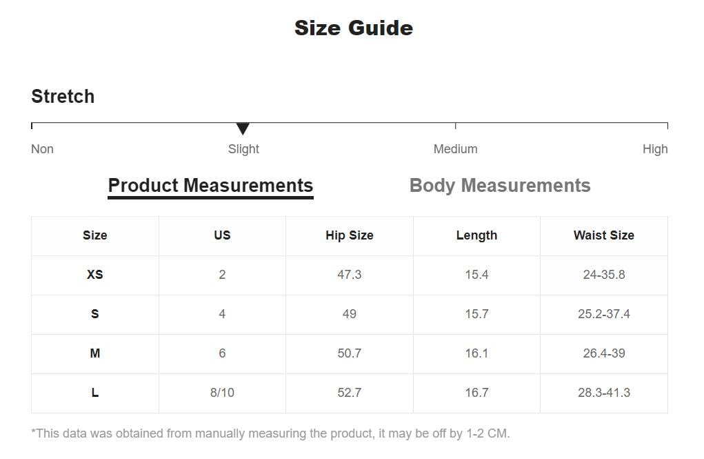Select the Product Measurements tab
The height and width of the screenshot is (459, 704).
tap(210, 186)
